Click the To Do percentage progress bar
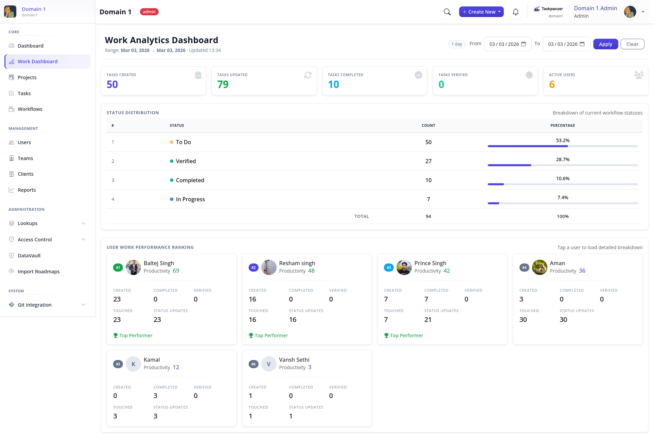The width and height of the screenshot is (654, 446). [x=562, y=146]
